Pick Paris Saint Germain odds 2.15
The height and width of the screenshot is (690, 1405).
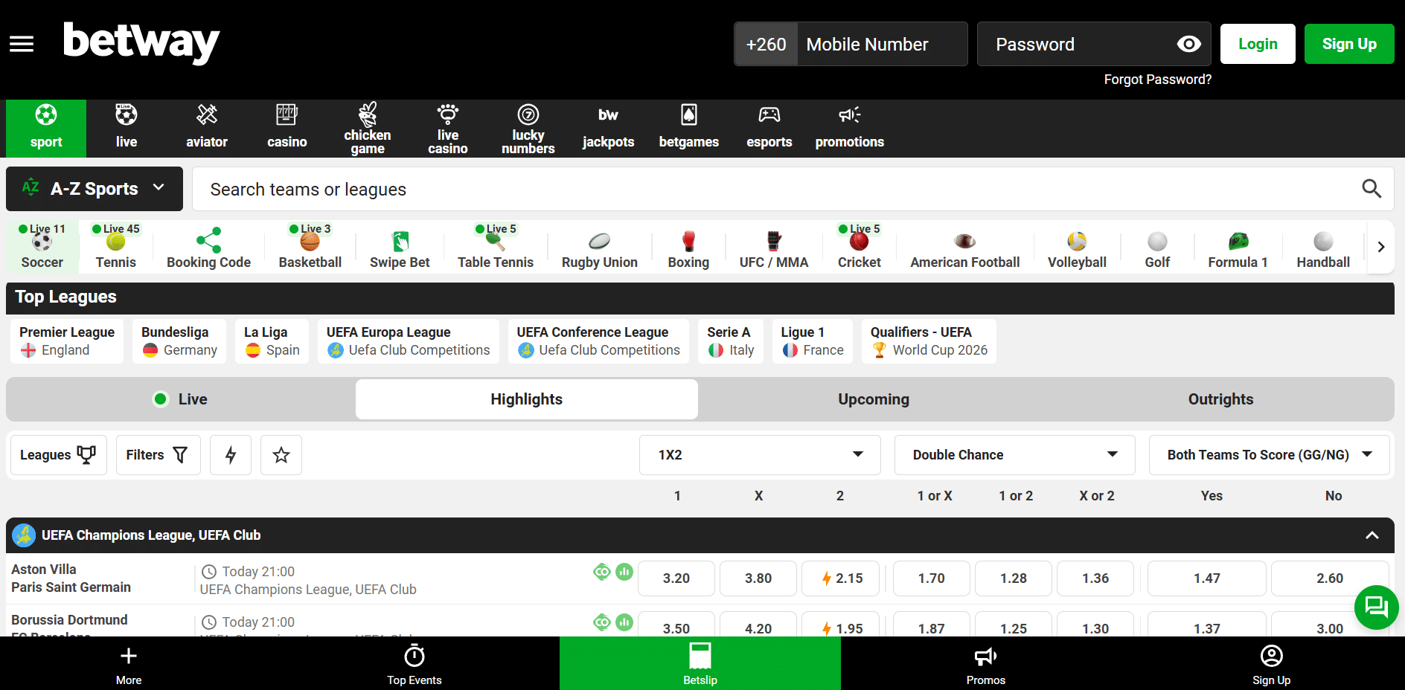(841, 578)
